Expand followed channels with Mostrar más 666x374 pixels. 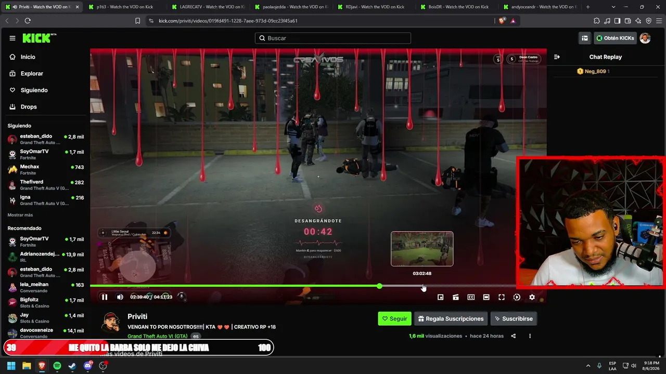(20, 215)
